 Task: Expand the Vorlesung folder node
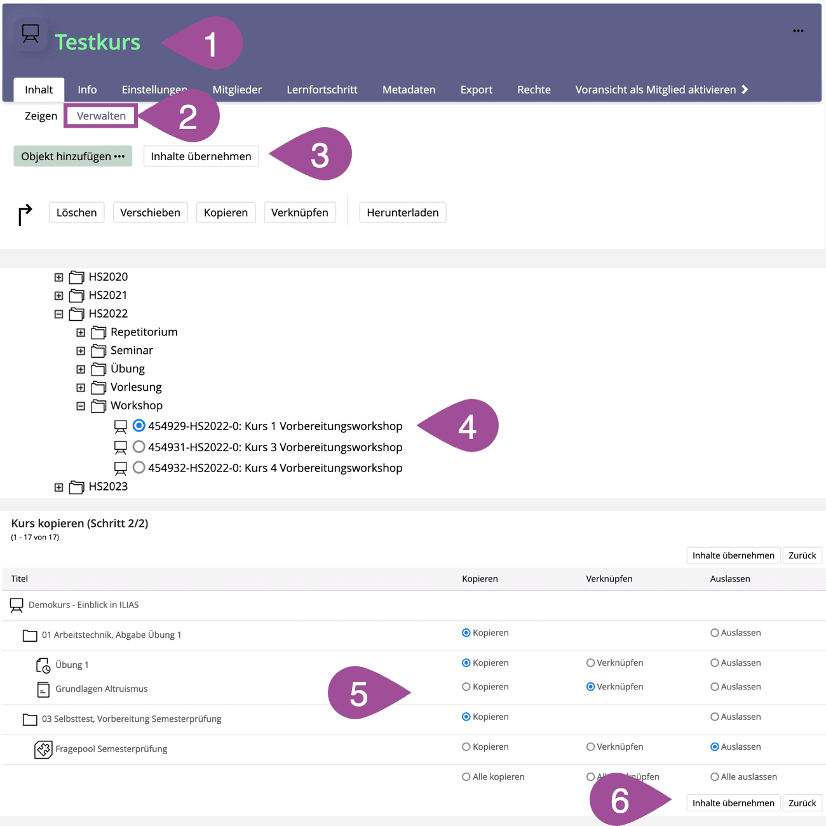click(x=81, y=388)
